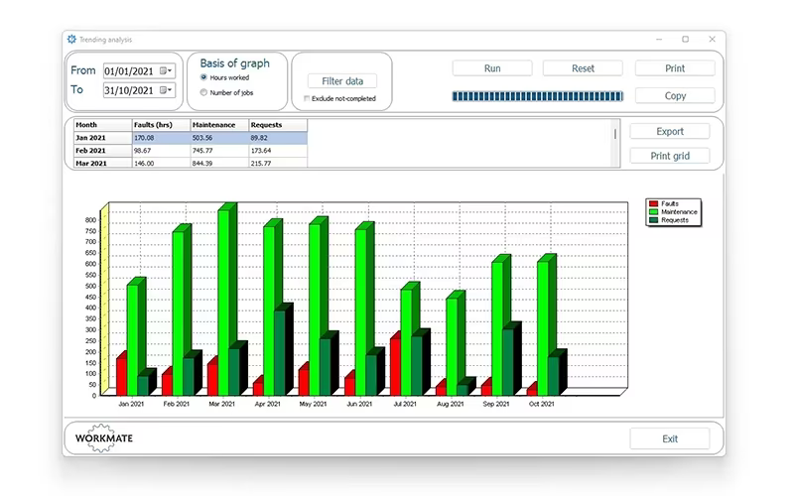794x496 pixels.
Task: Enable Exclude not-completed checkbox
Action: coord(307,98)
